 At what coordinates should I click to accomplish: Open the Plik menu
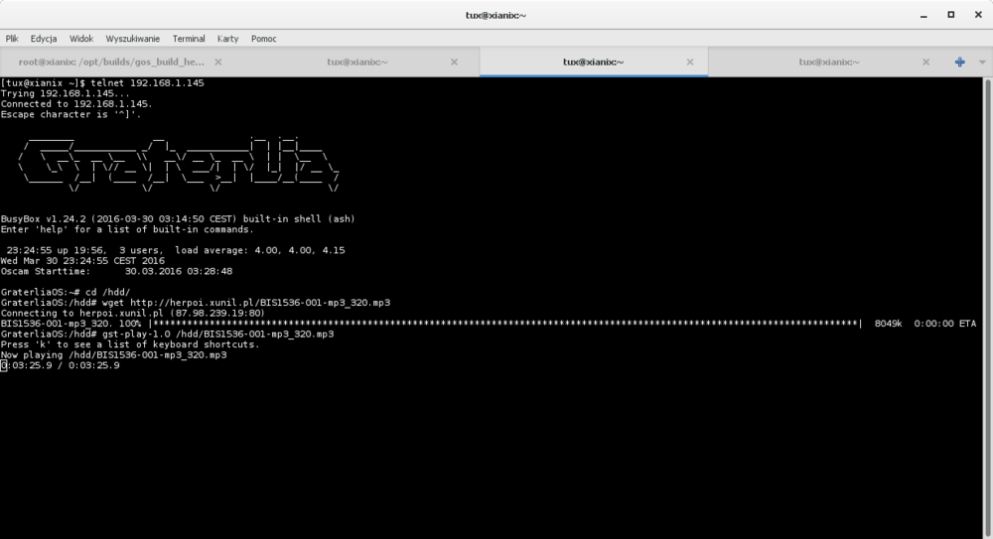(12, 39)
